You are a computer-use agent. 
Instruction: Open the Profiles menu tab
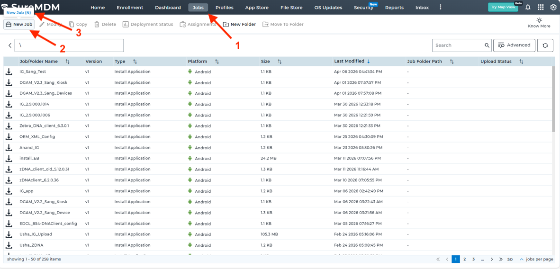click(x=224, y=8)
